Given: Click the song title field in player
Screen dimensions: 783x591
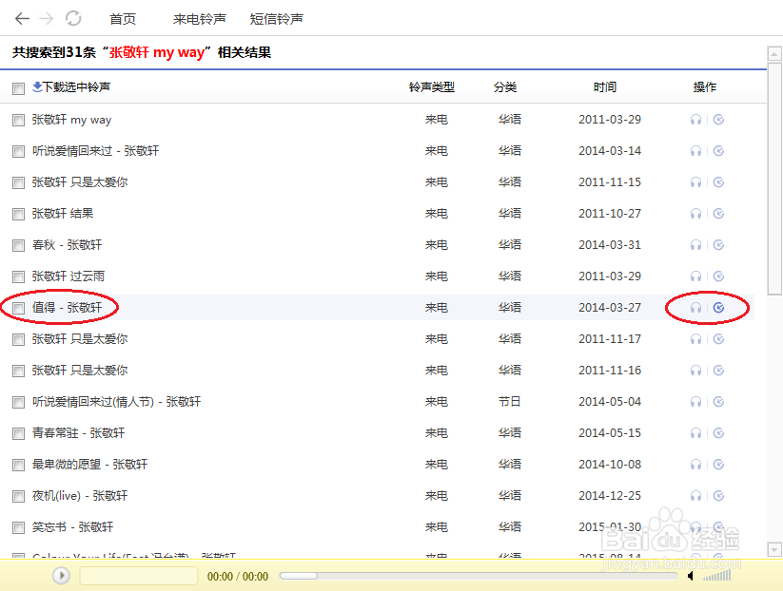Looking at the screenshot, I should [x=139, y=576].
